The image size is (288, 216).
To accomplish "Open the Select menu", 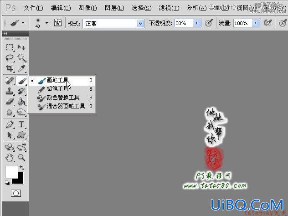I will tap(141, 8).
